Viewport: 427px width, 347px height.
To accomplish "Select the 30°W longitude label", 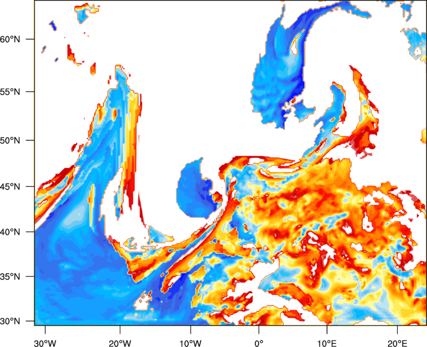I will [45, 343].
